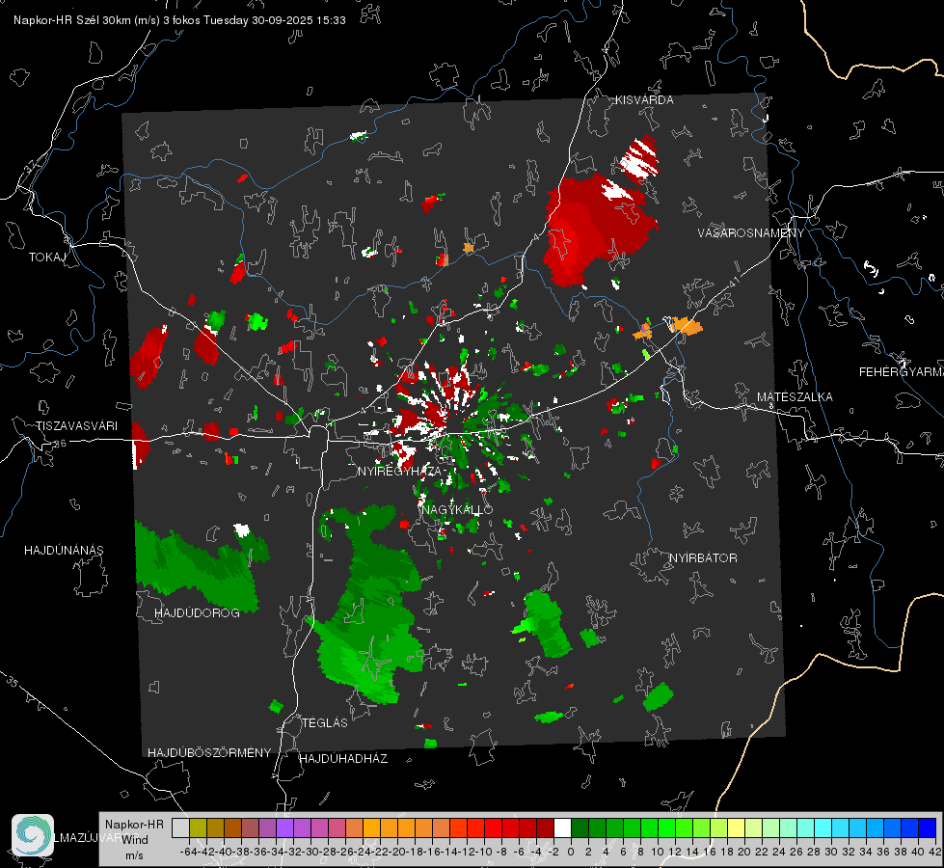Click the TISZAVASVÁRI town label
This screenshot has height=868, width=944.
pyautogui.click(x=76, y=426)
